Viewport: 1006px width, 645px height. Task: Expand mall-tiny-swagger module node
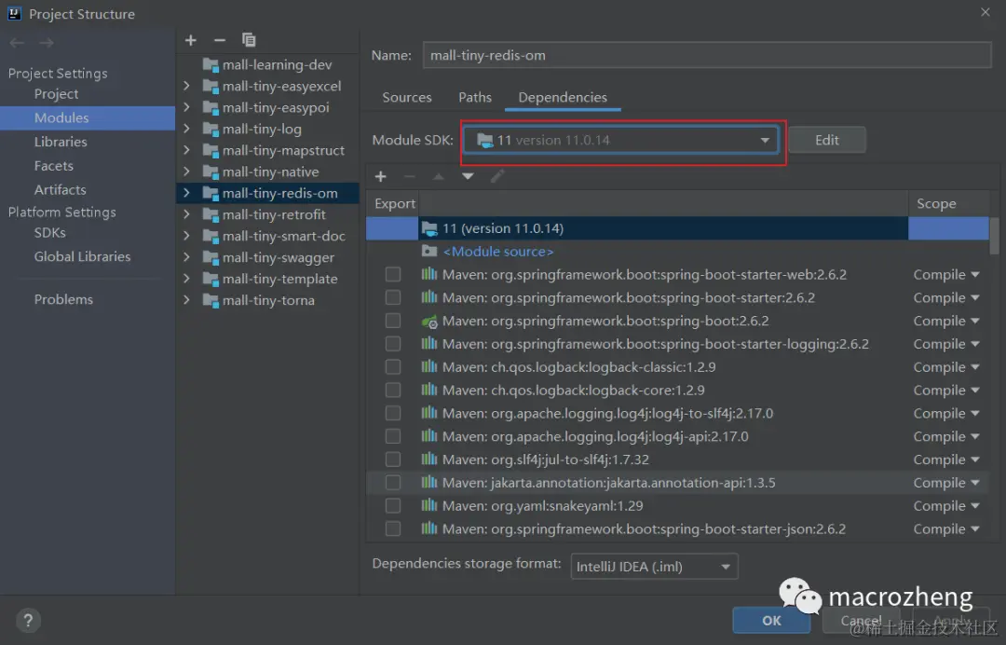(x=186, y=257)
